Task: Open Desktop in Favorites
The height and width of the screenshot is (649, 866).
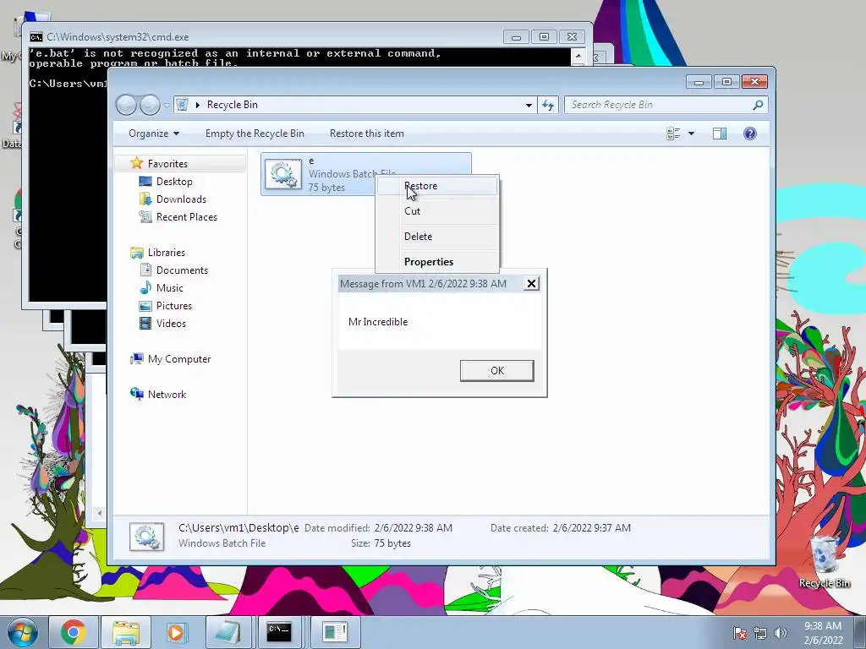Action: pos(174,182)
